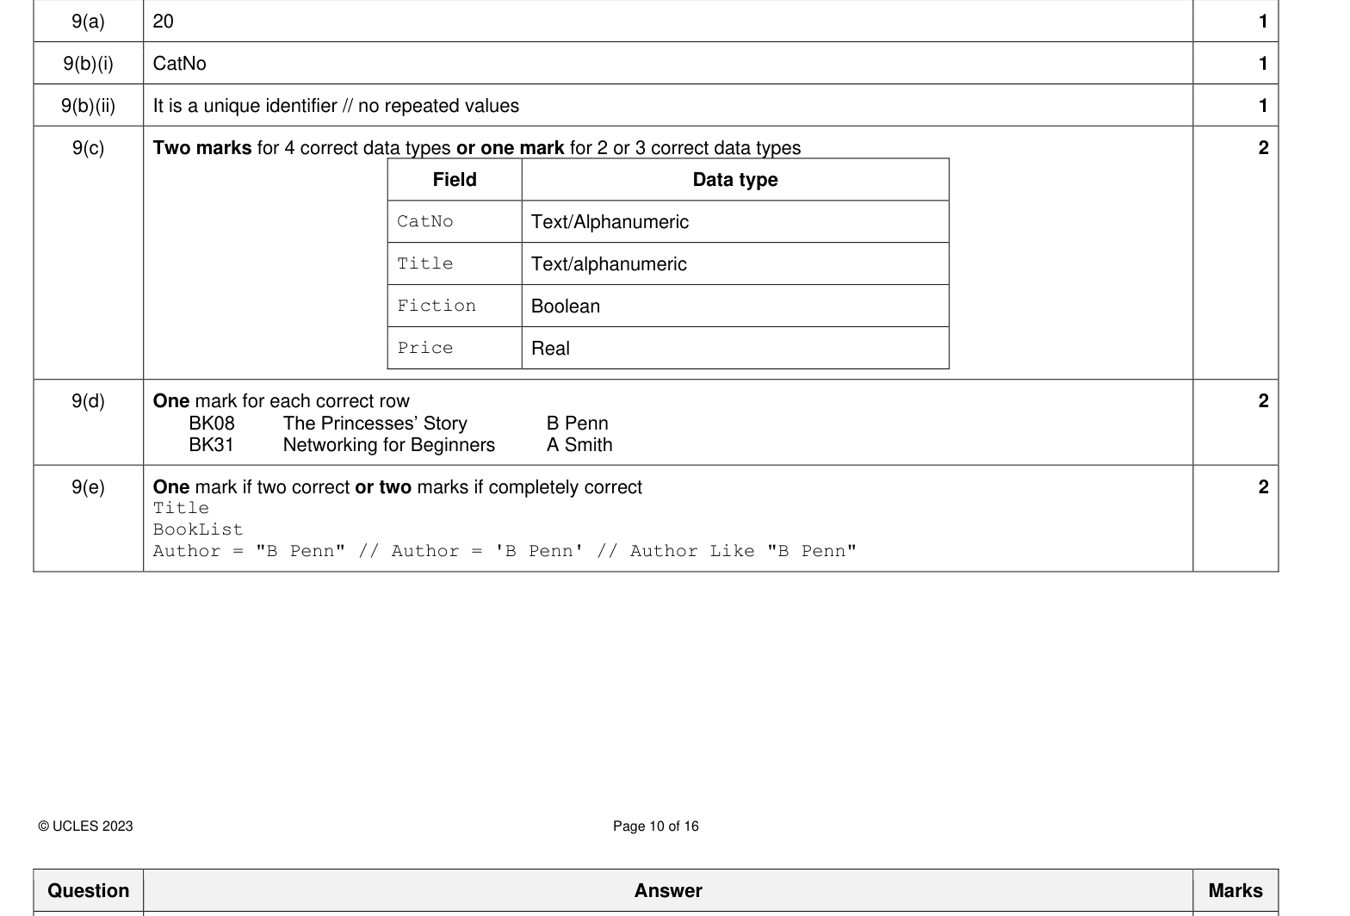This screenshot has height=916, width=1350.
Task: Click the answer text '20'
Action: pyautogui.click(x=163, y=22)
